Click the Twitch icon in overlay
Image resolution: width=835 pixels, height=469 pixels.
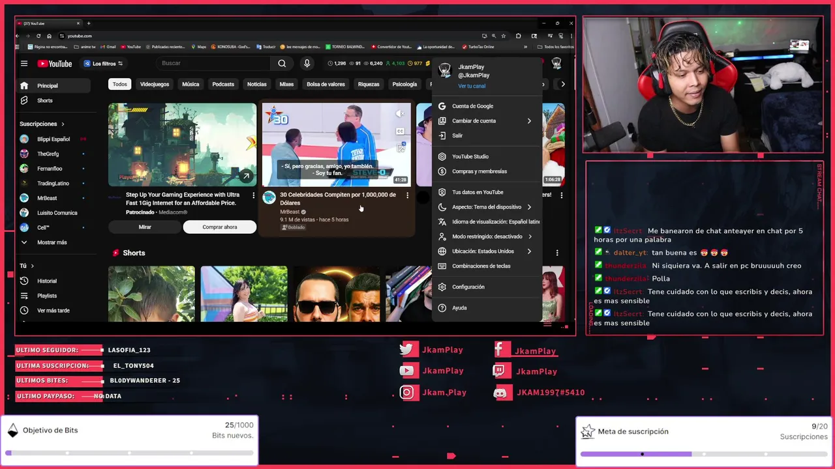tap(500, 371)
